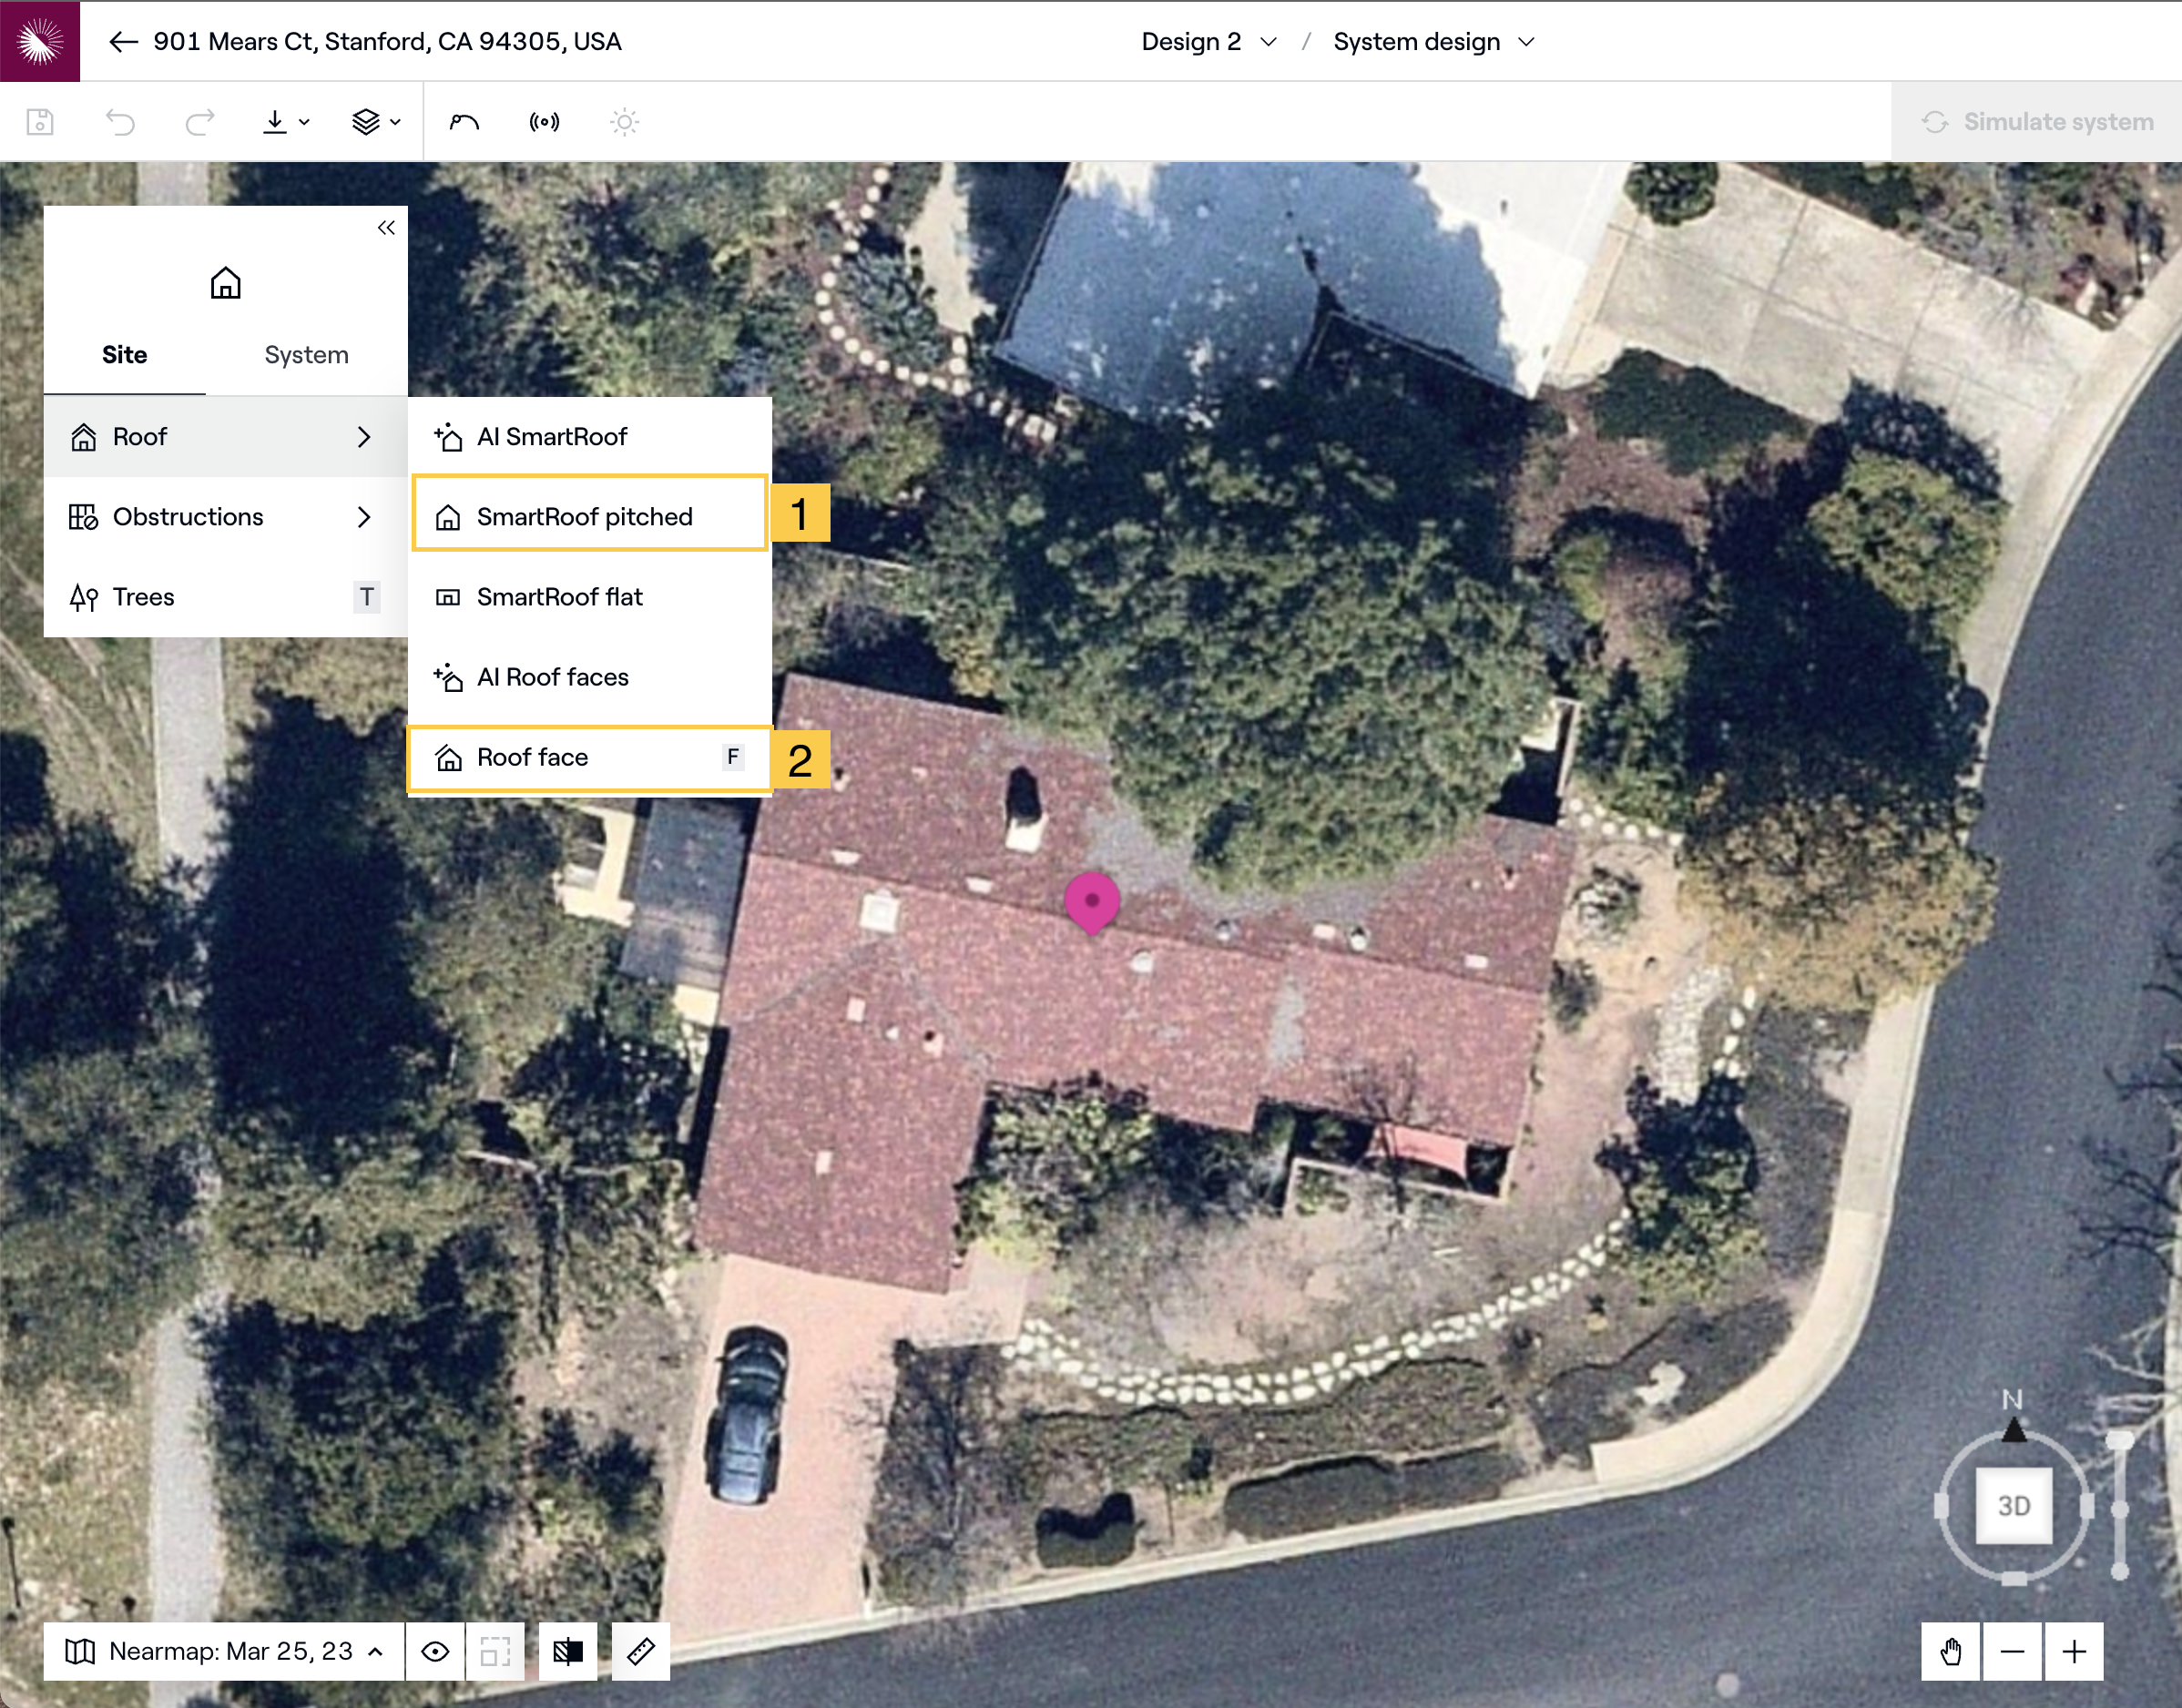
Task: Toggle imagery visibility eye icon
Action: tap(435, 1651)
